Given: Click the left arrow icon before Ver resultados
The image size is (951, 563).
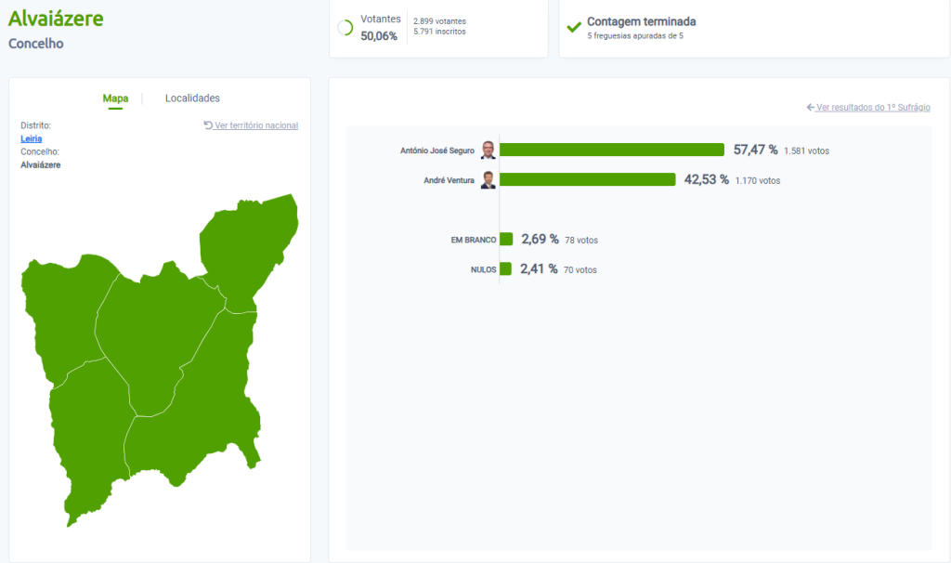Looking at the screenshot, I should point(811,108).
